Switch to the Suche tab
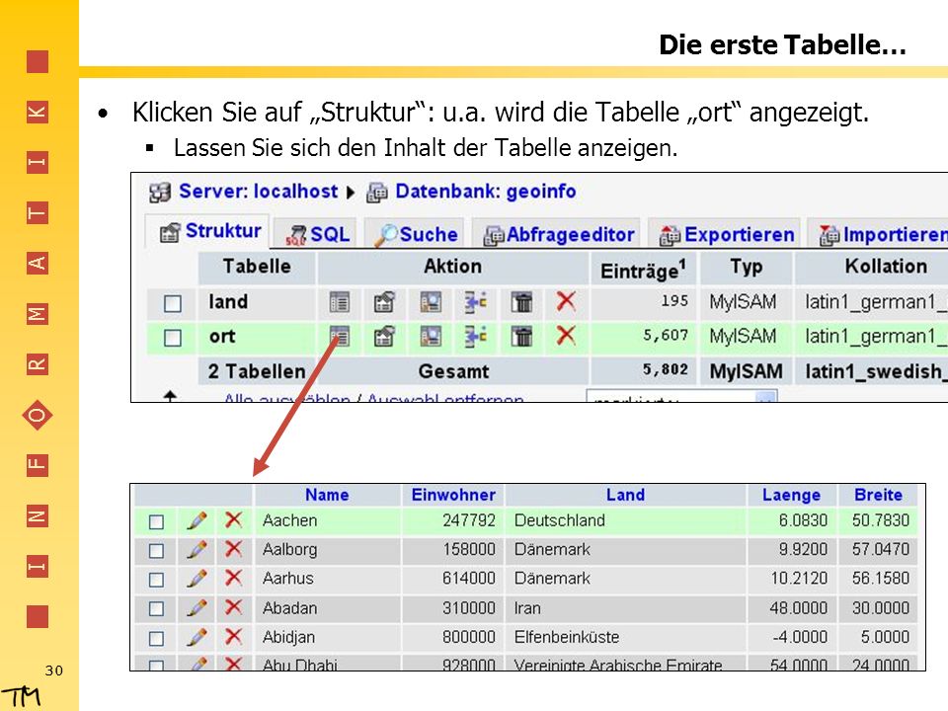The image size is (948, 711). click(x=416, y=234)
